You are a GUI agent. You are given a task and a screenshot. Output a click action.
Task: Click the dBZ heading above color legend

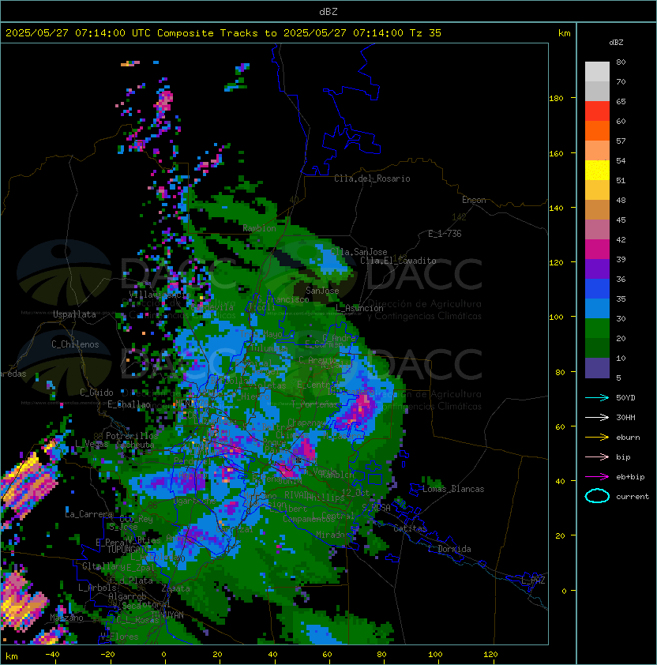point(616,43)
